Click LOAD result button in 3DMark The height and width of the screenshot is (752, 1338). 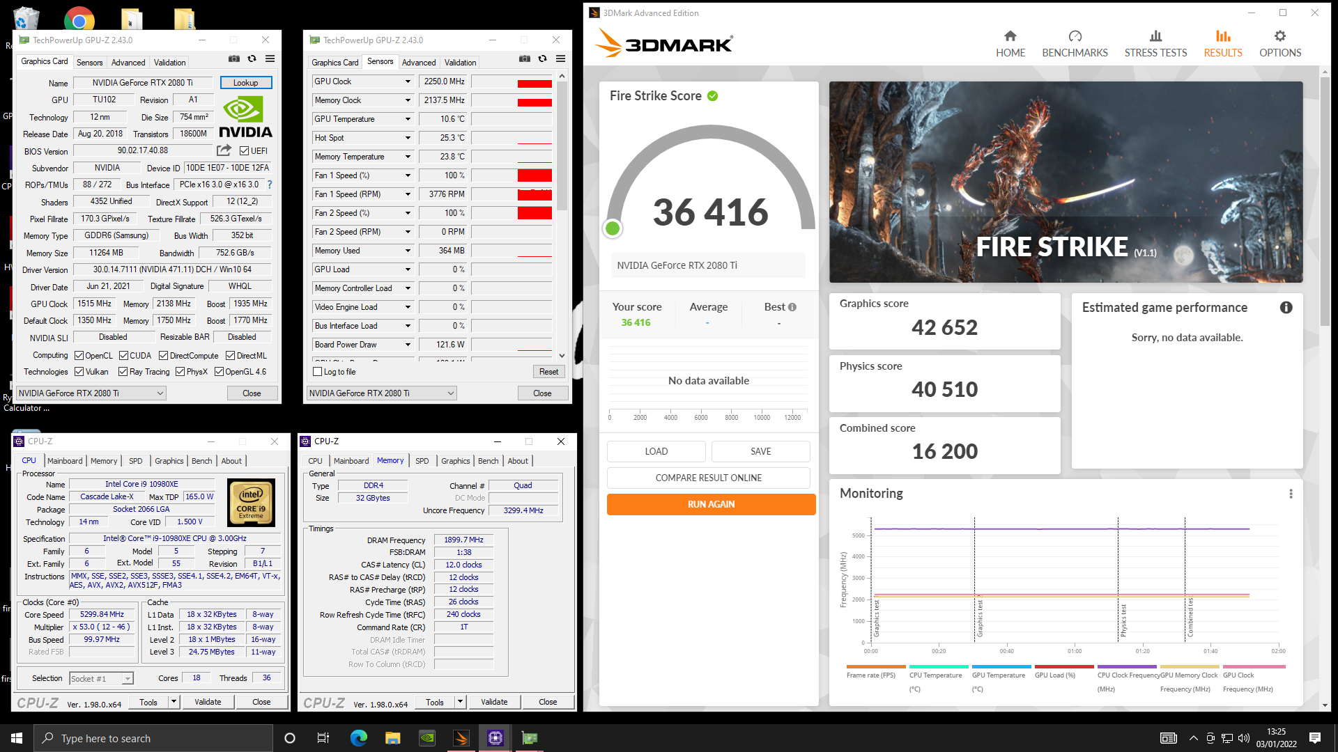click(656, 451)
